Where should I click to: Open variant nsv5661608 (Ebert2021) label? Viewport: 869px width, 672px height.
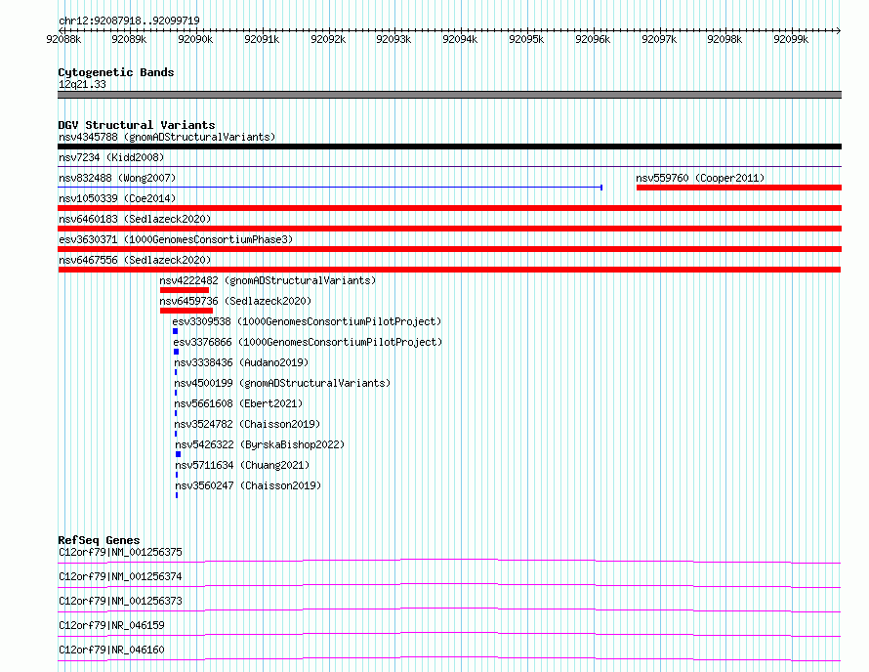(x=238, y=403)
